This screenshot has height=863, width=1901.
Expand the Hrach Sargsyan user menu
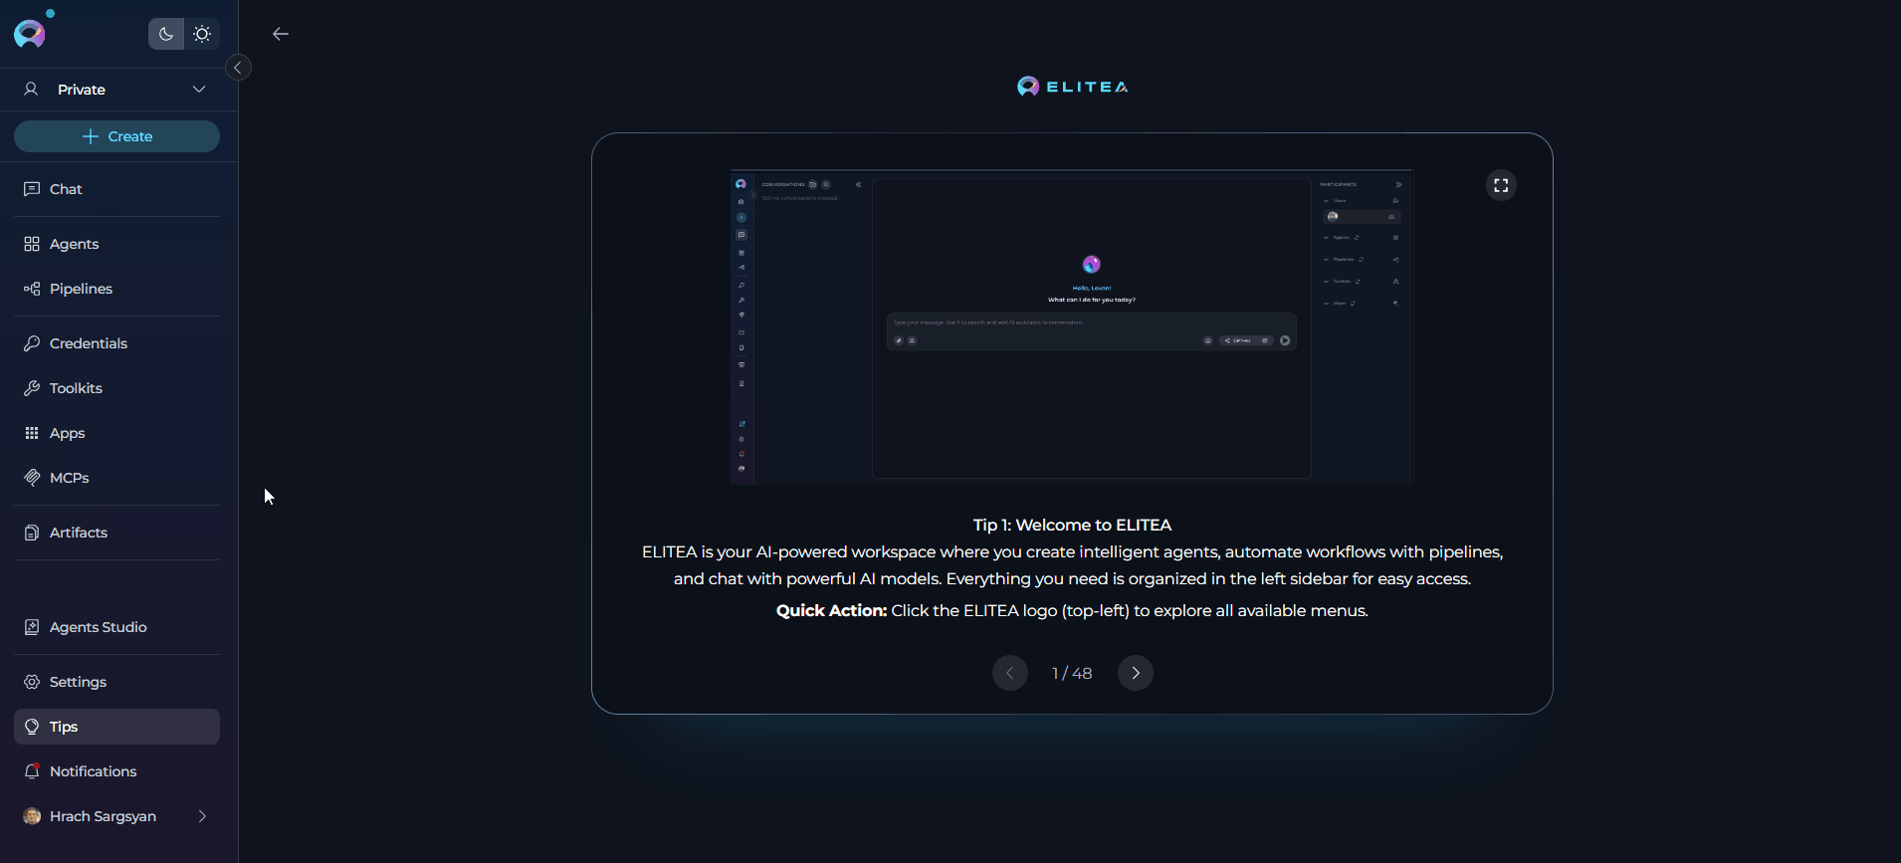(x=202, y=816)
